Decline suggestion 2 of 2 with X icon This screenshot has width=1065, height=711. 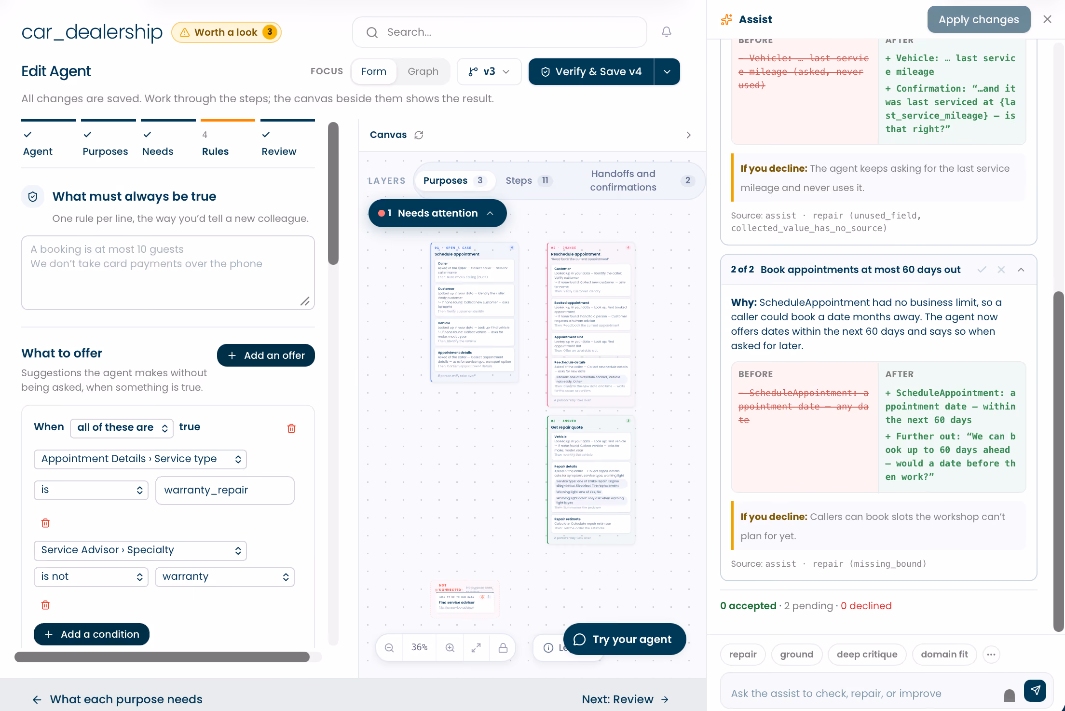coord(1001,270)
